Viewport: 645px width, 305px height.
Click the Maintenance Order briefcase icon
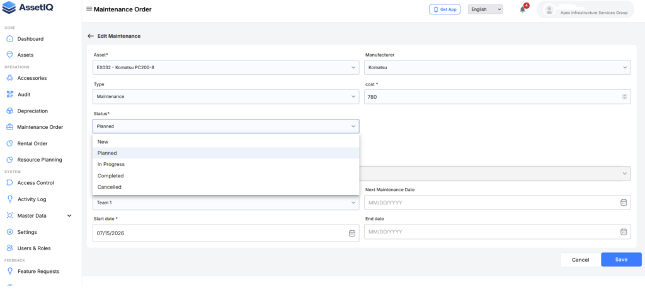click(x=10, y=127)
